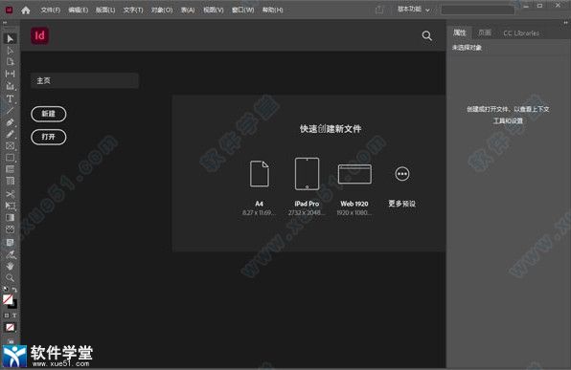Select the Vertical Grid tool
The height and width of the screenshot is (370, 571).
pyautogui.click(x=11, y=181)
